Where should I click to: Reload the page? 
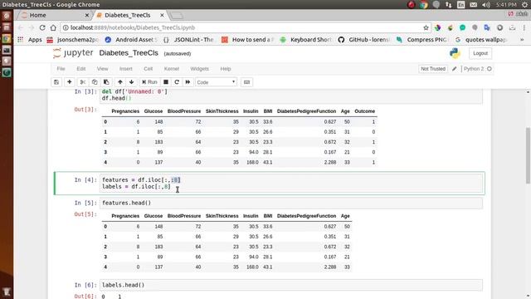[x=42, y=27]
